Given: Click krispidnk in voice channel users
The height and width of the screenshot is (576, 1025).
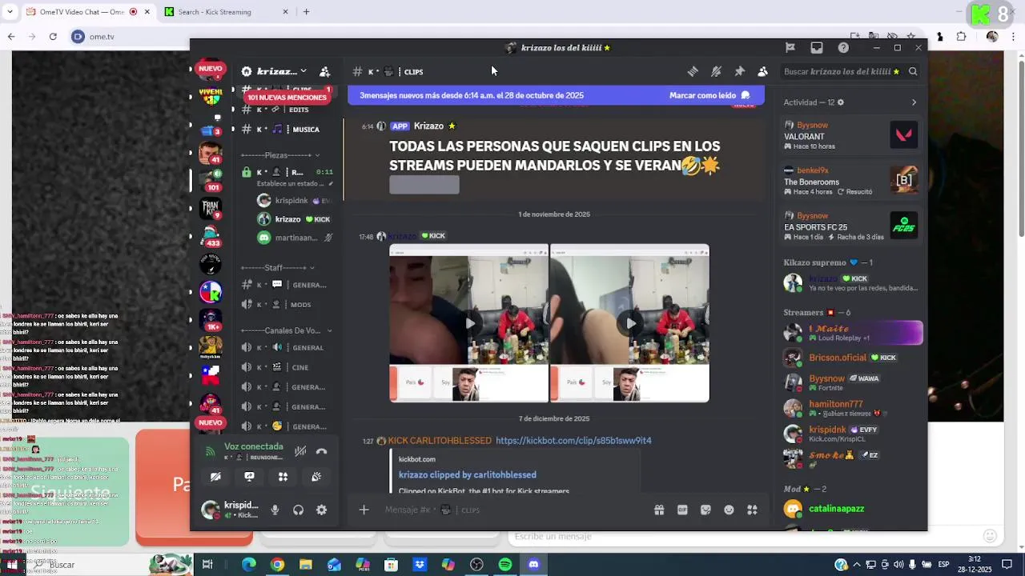Looking at the screenshot, I should tap(295, 201).
